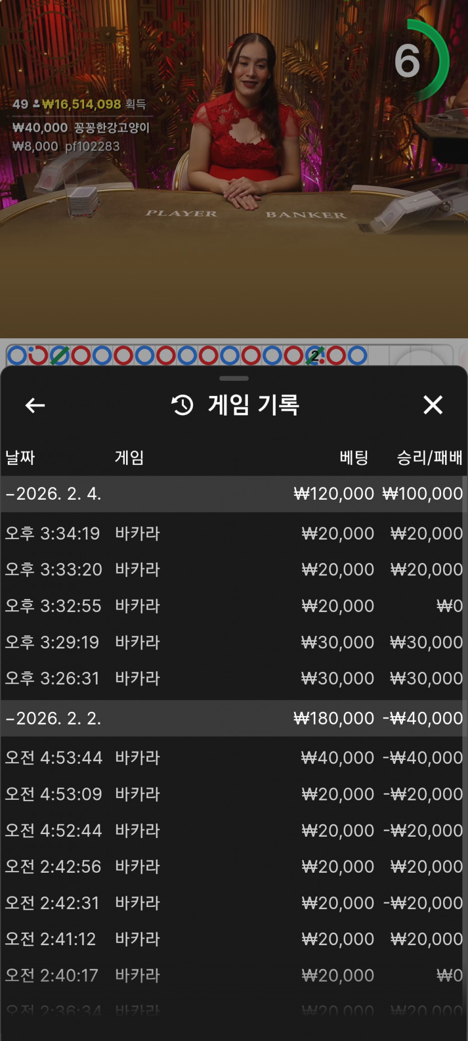Viewport: 468px width, 1041px height.
Task: Select the 날짜 column header
Action: [20, 458]
